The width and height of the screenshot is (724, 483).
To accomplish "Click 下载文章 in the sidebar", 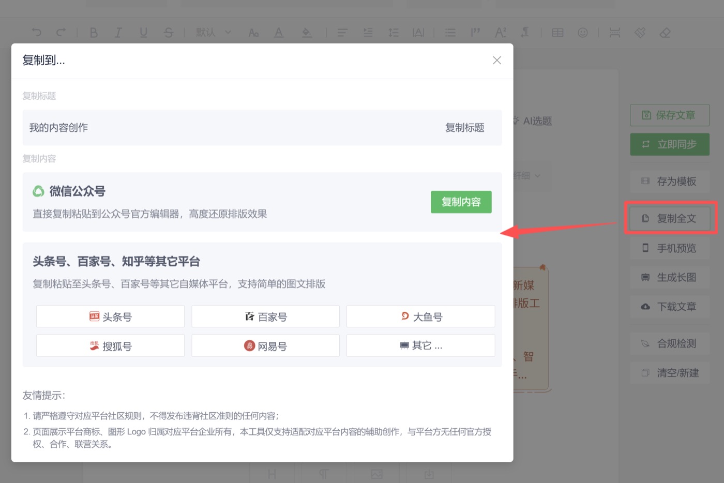I will 669,307.
